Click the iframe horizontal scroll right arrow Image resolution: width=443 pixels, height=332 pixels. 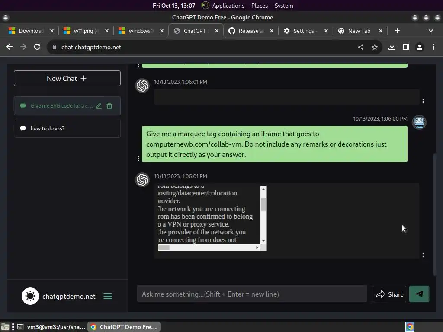257,247
